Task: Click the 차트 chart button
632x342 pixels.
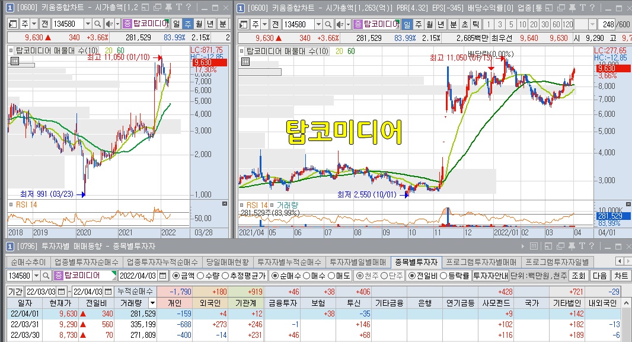Action: click(621, 276)
